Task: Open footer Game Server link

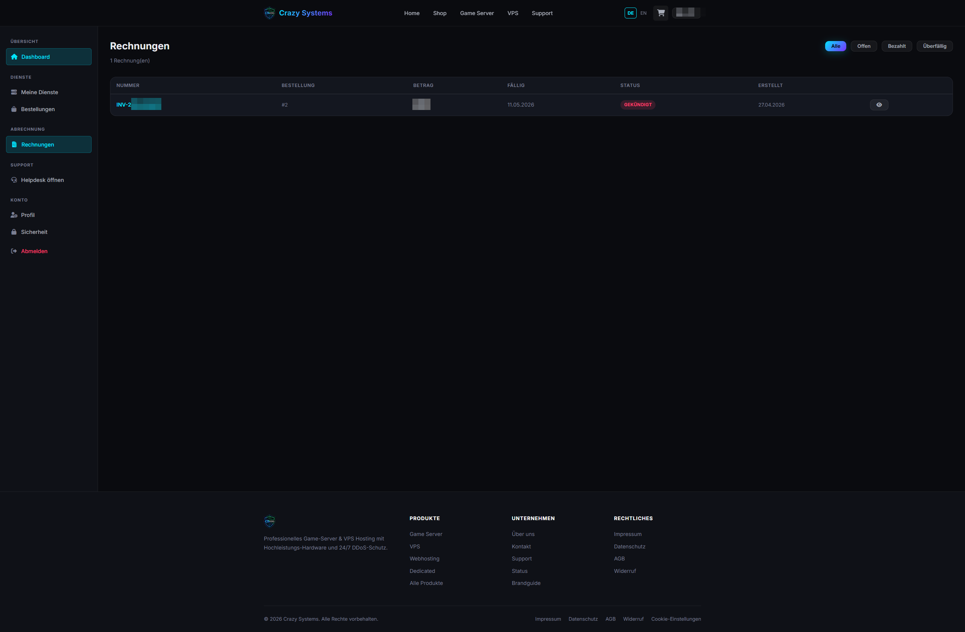Action: (426, 534)
